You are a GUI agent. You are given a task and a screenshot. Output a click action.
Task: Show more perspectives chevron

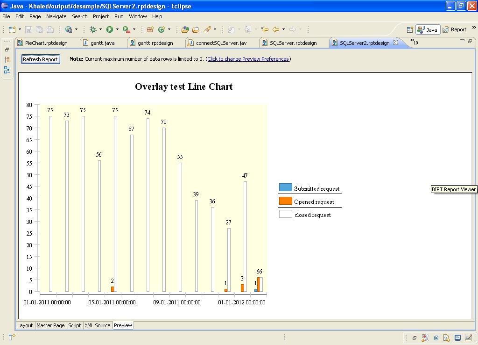[474, 28]
